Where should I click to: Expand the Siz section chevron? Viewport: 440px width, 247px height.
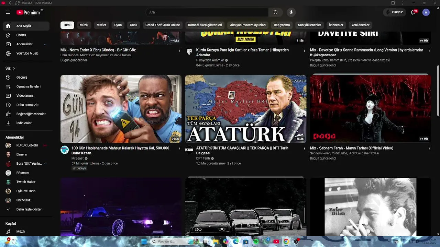click(14, 68)
